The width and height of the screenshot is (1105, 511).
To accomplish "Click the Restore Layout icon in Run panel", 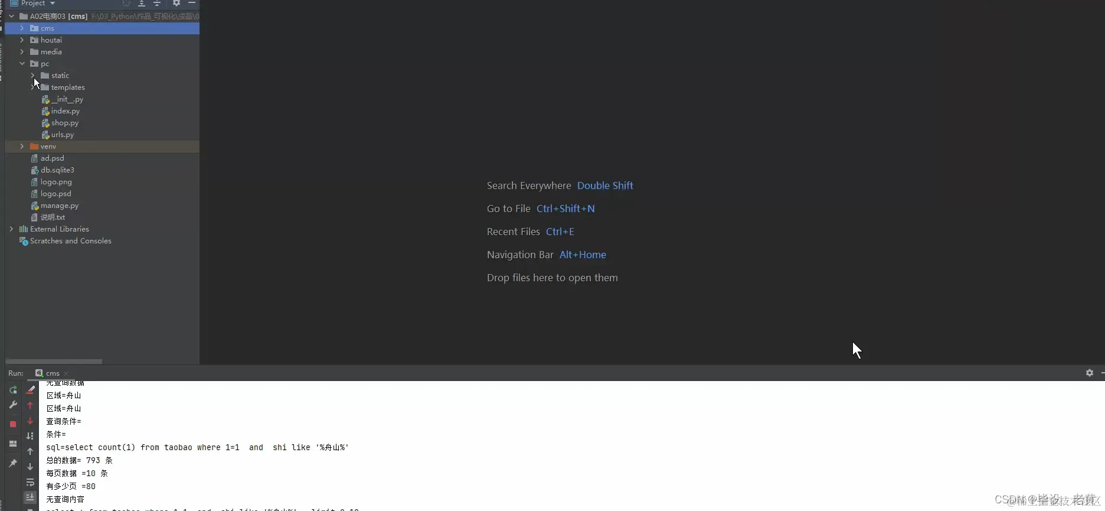I will (13, 444).
